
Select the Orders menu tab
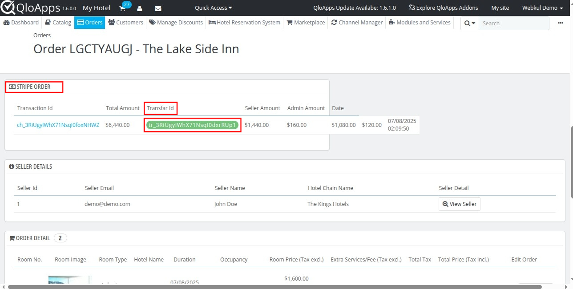90,22
